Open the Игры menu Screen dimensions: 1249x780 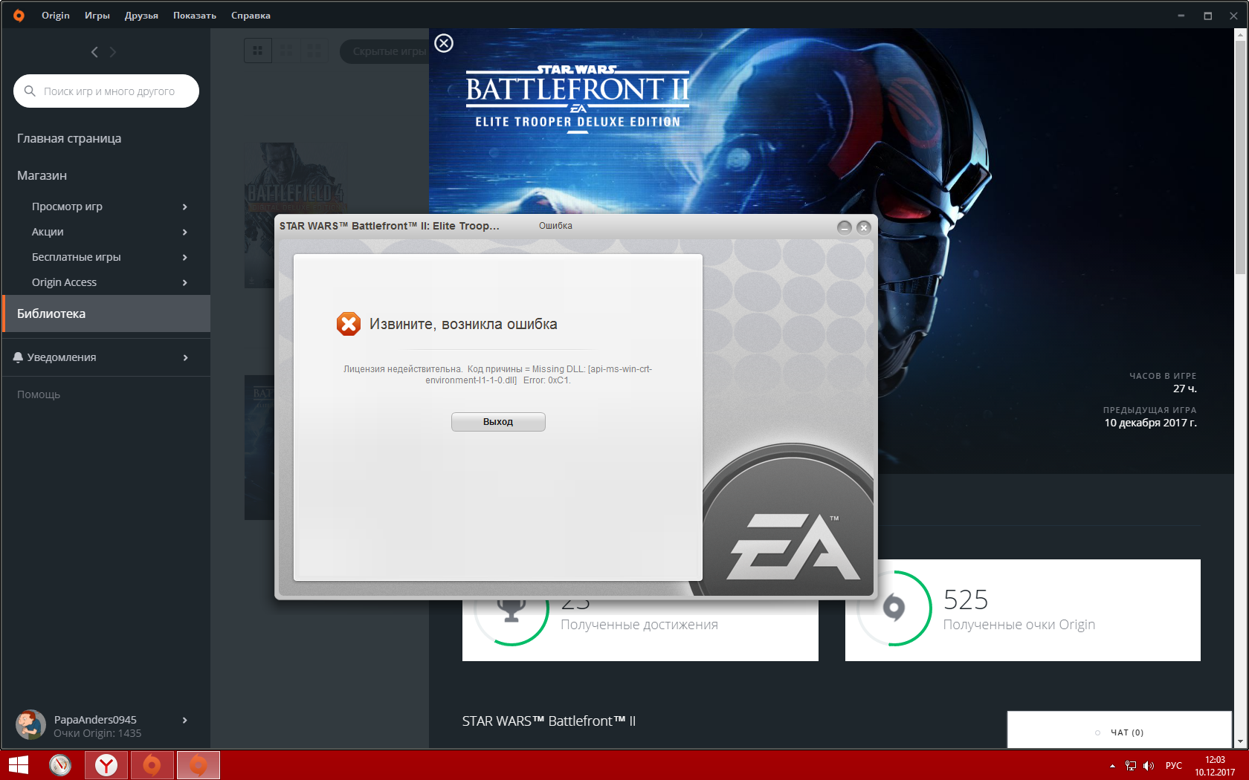pos(97,15)
